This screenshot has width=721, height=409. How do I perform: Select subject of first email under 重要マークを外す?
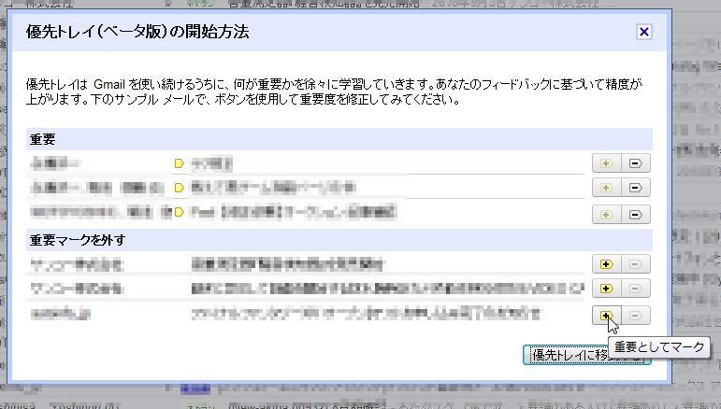(x=287, y=264)
